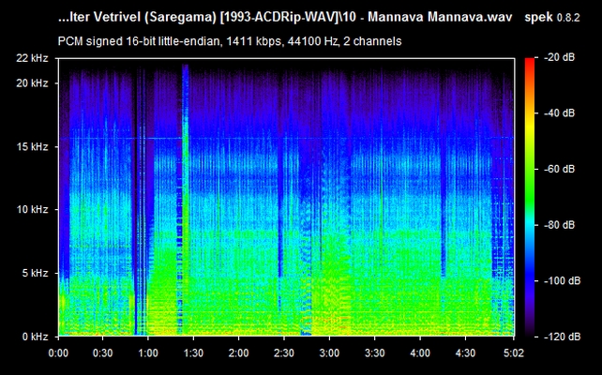Click the file name title ending 'Mannava Mannava.wav'
The height and width of the screenshot is (375, 602).
point(285,17)
